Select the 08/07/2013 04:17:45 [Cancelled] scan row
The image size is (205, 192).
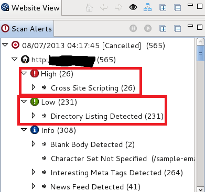coord(93,46)
